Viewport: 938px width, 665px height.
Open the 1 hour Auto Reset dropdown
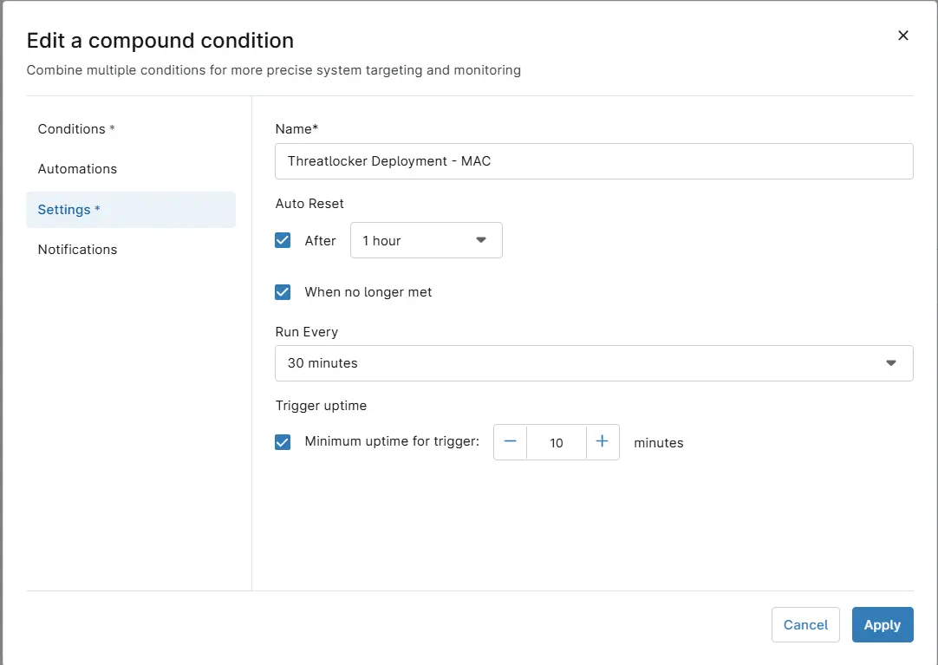[x=426, y=240]
